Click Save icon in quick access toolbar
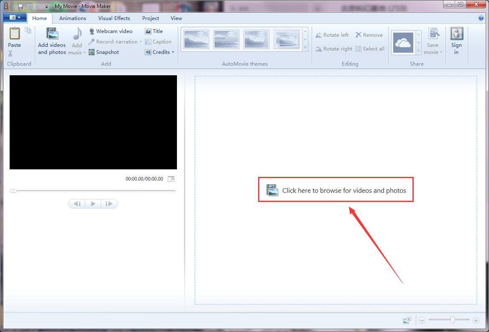Viewport: 489px width, 332px height. (x=20, y=6)
